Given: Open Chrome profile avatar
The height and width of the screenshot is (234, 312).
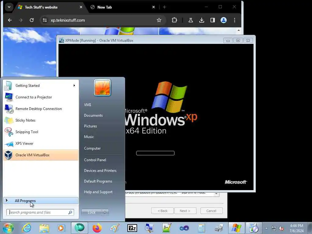Looking at the screenshot, I should click(224, 20).
